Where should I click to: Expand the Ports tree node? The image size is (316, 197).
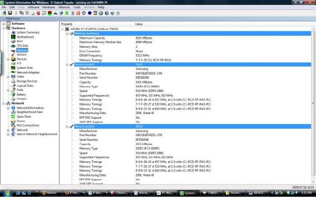pyautogui.click(x=8, y=90)
